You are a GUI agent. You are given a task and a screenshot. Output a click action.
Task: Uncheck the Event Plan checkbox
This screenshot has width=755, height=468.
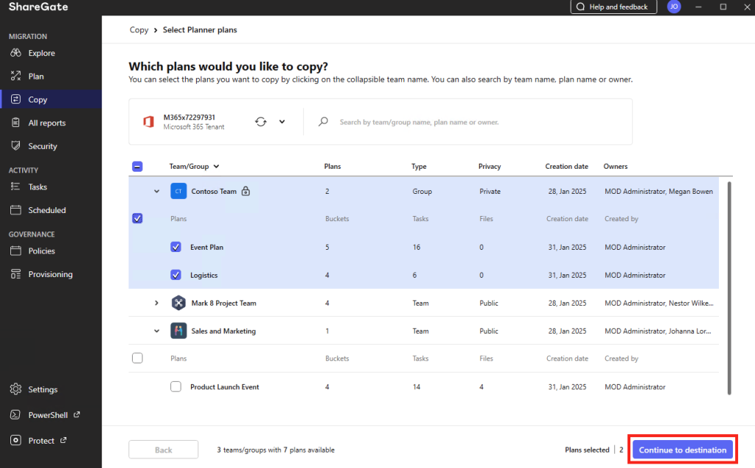pos(175,247)
